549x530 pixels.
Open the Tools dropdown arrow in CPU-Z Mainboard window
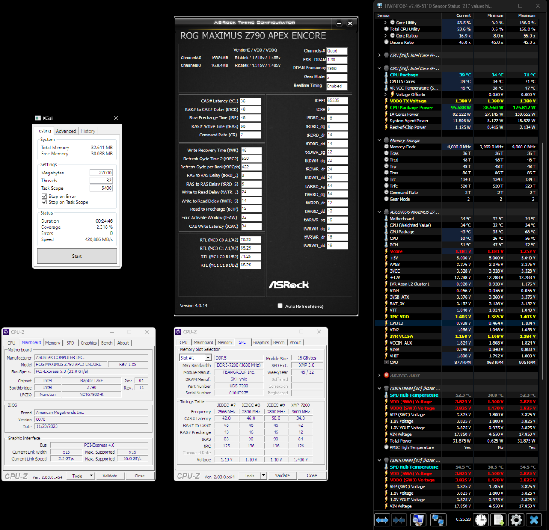click(91, 476)
